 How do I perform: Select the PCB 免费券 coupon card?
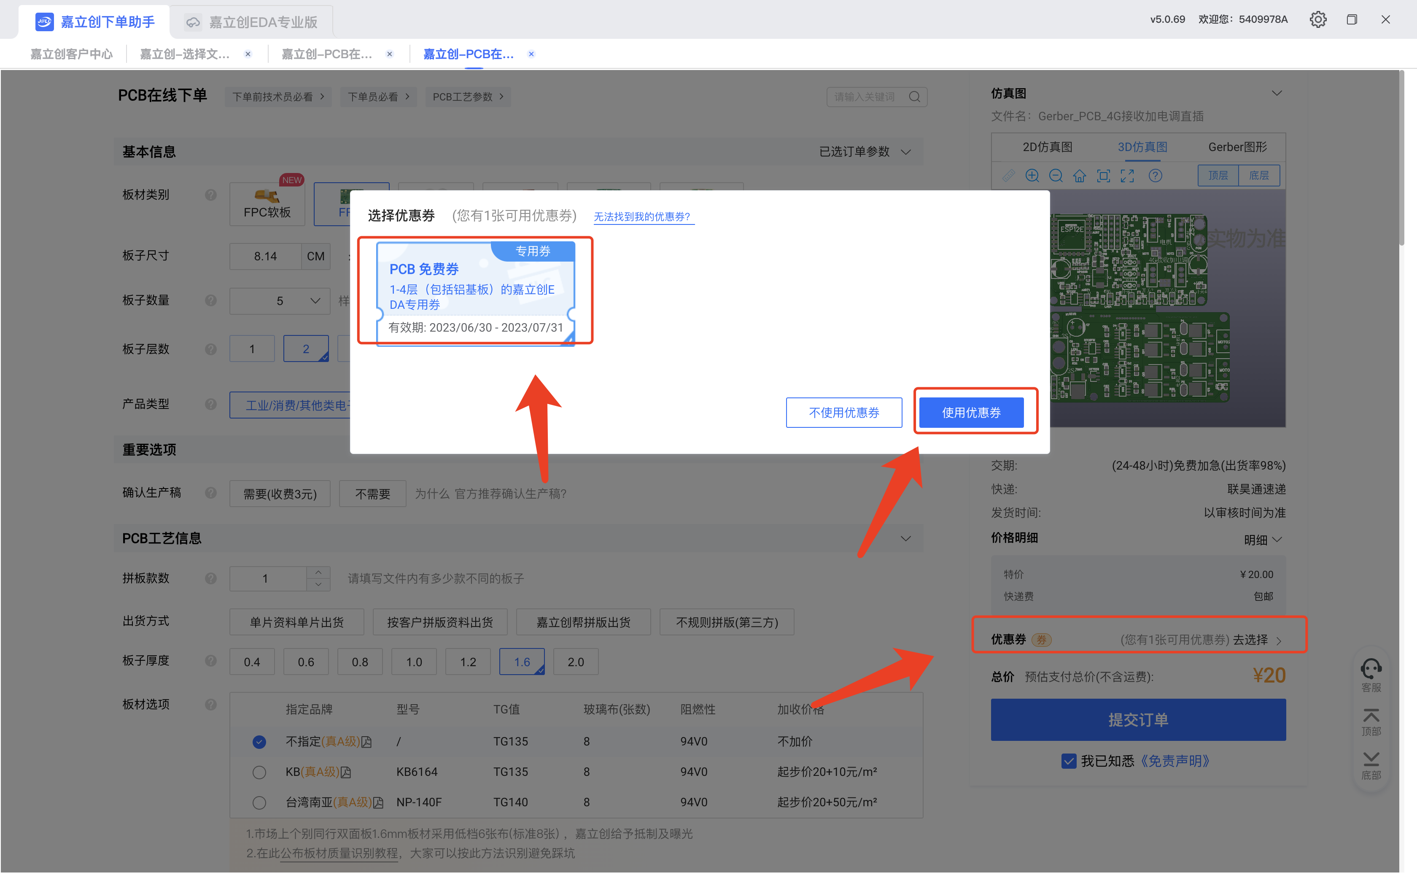click(475, 293)
